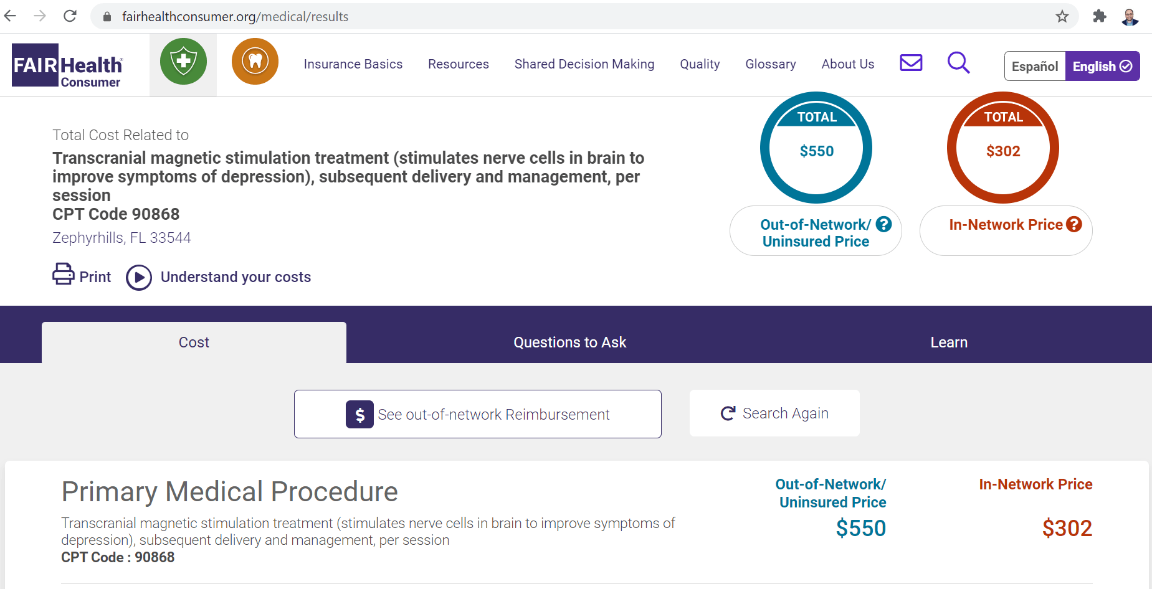Click the FAIR Health Consumer logo
Image resolution: width=1152 pixels, height=589 pixels.
[67, 65]
